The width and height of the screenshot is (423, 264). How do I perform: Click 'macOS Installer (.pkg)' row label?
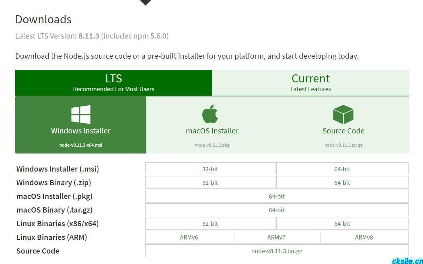click(x=55, y=196)
